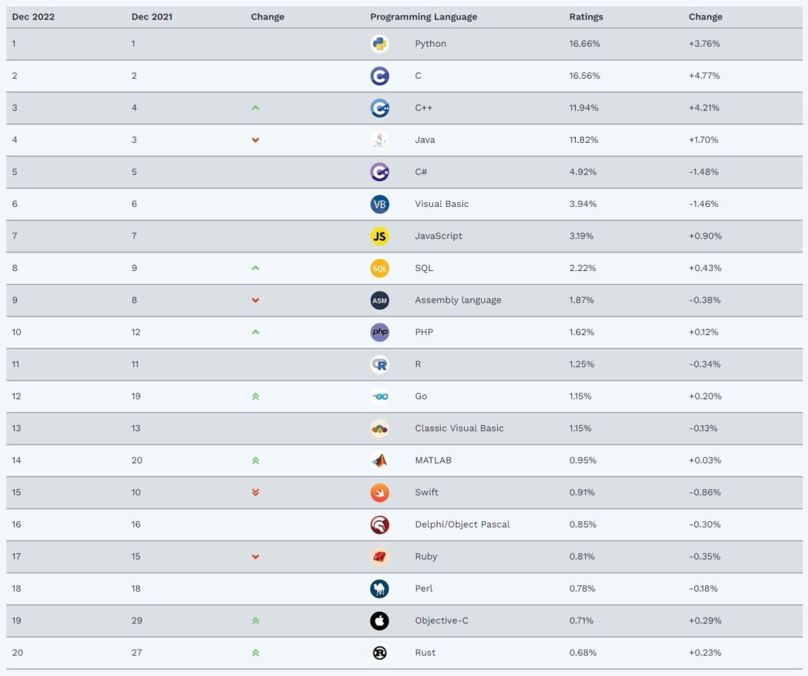Click the Objective-C apple icon
The image size is (808, 676).
380,621
